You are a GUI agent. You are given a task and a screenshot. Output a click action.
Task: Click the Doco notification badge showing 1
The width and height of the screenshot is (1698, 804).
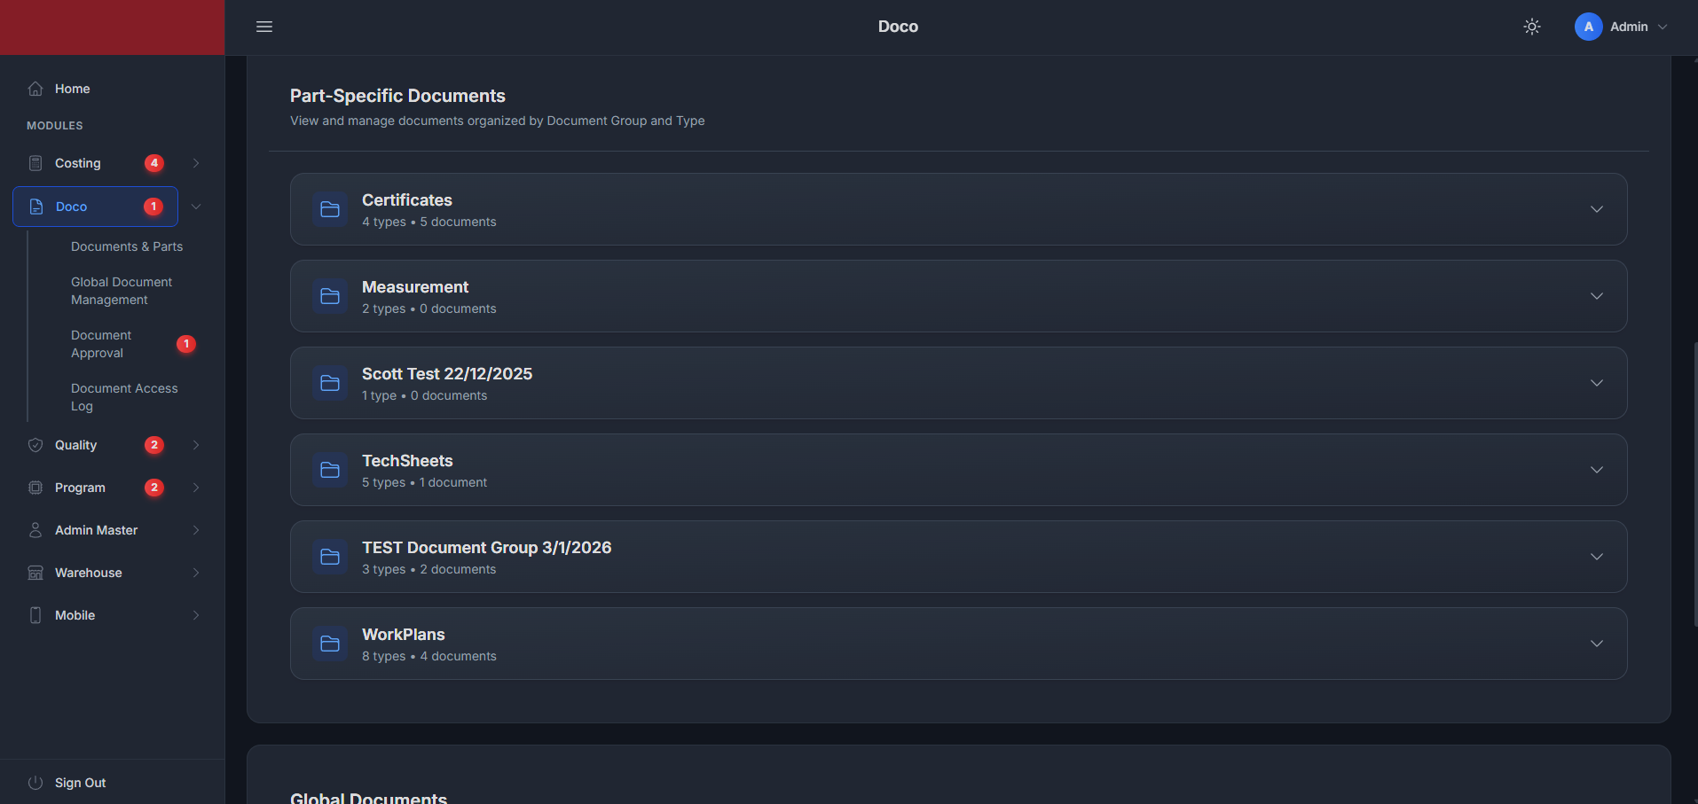pos(153,207)
